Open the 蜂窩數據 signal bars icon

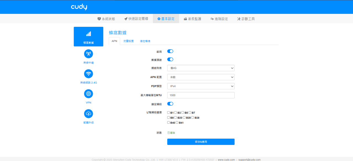tap(89, 34)
